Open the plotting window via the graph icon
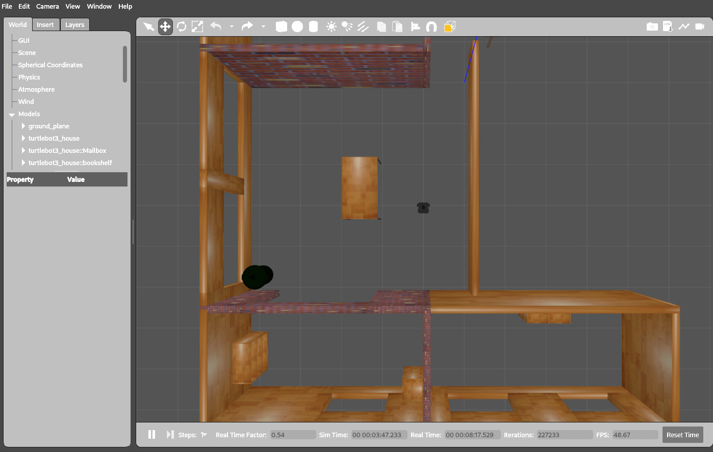The image size is (713, 452). pos(684,26)
